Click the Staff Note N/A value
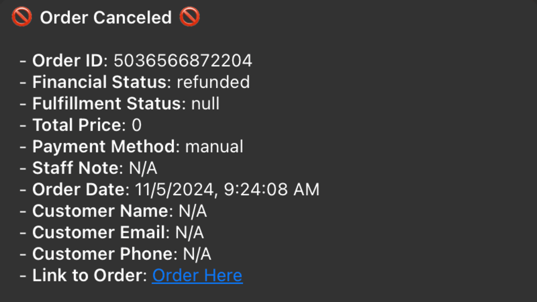The height and width of the screenshot is (302, 537). pos(143,168)
